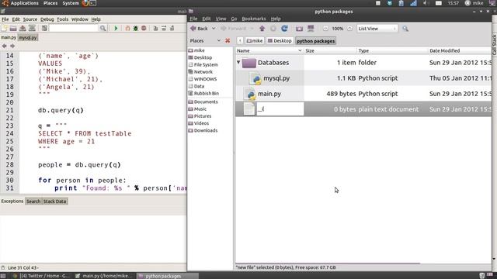Screen dimensions: 497x279
Task: Click the file manager search magnifier icon
Action: (x=405, y=29)
